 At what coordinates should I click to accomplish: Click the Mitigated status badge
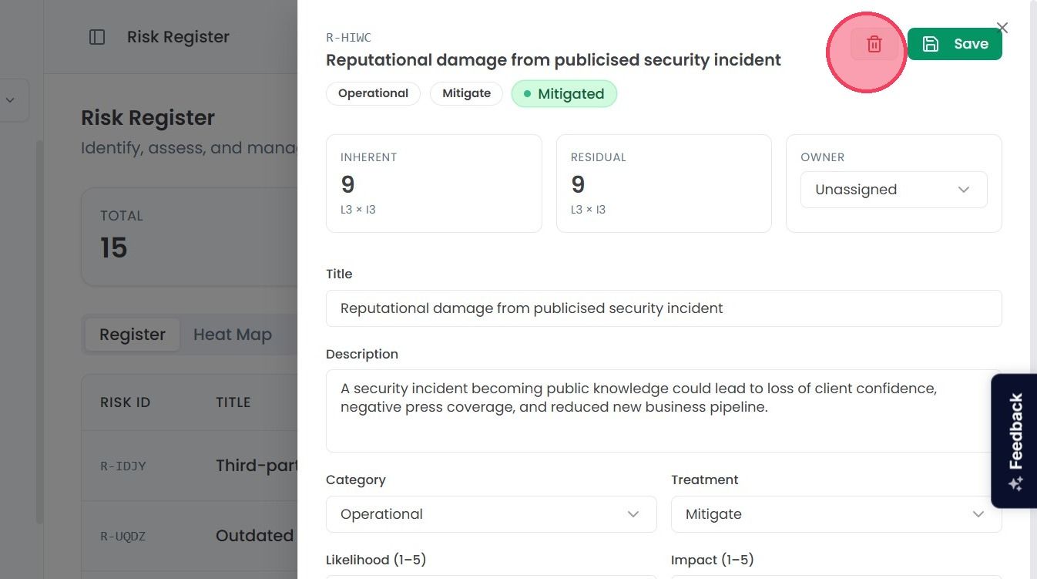564,94
